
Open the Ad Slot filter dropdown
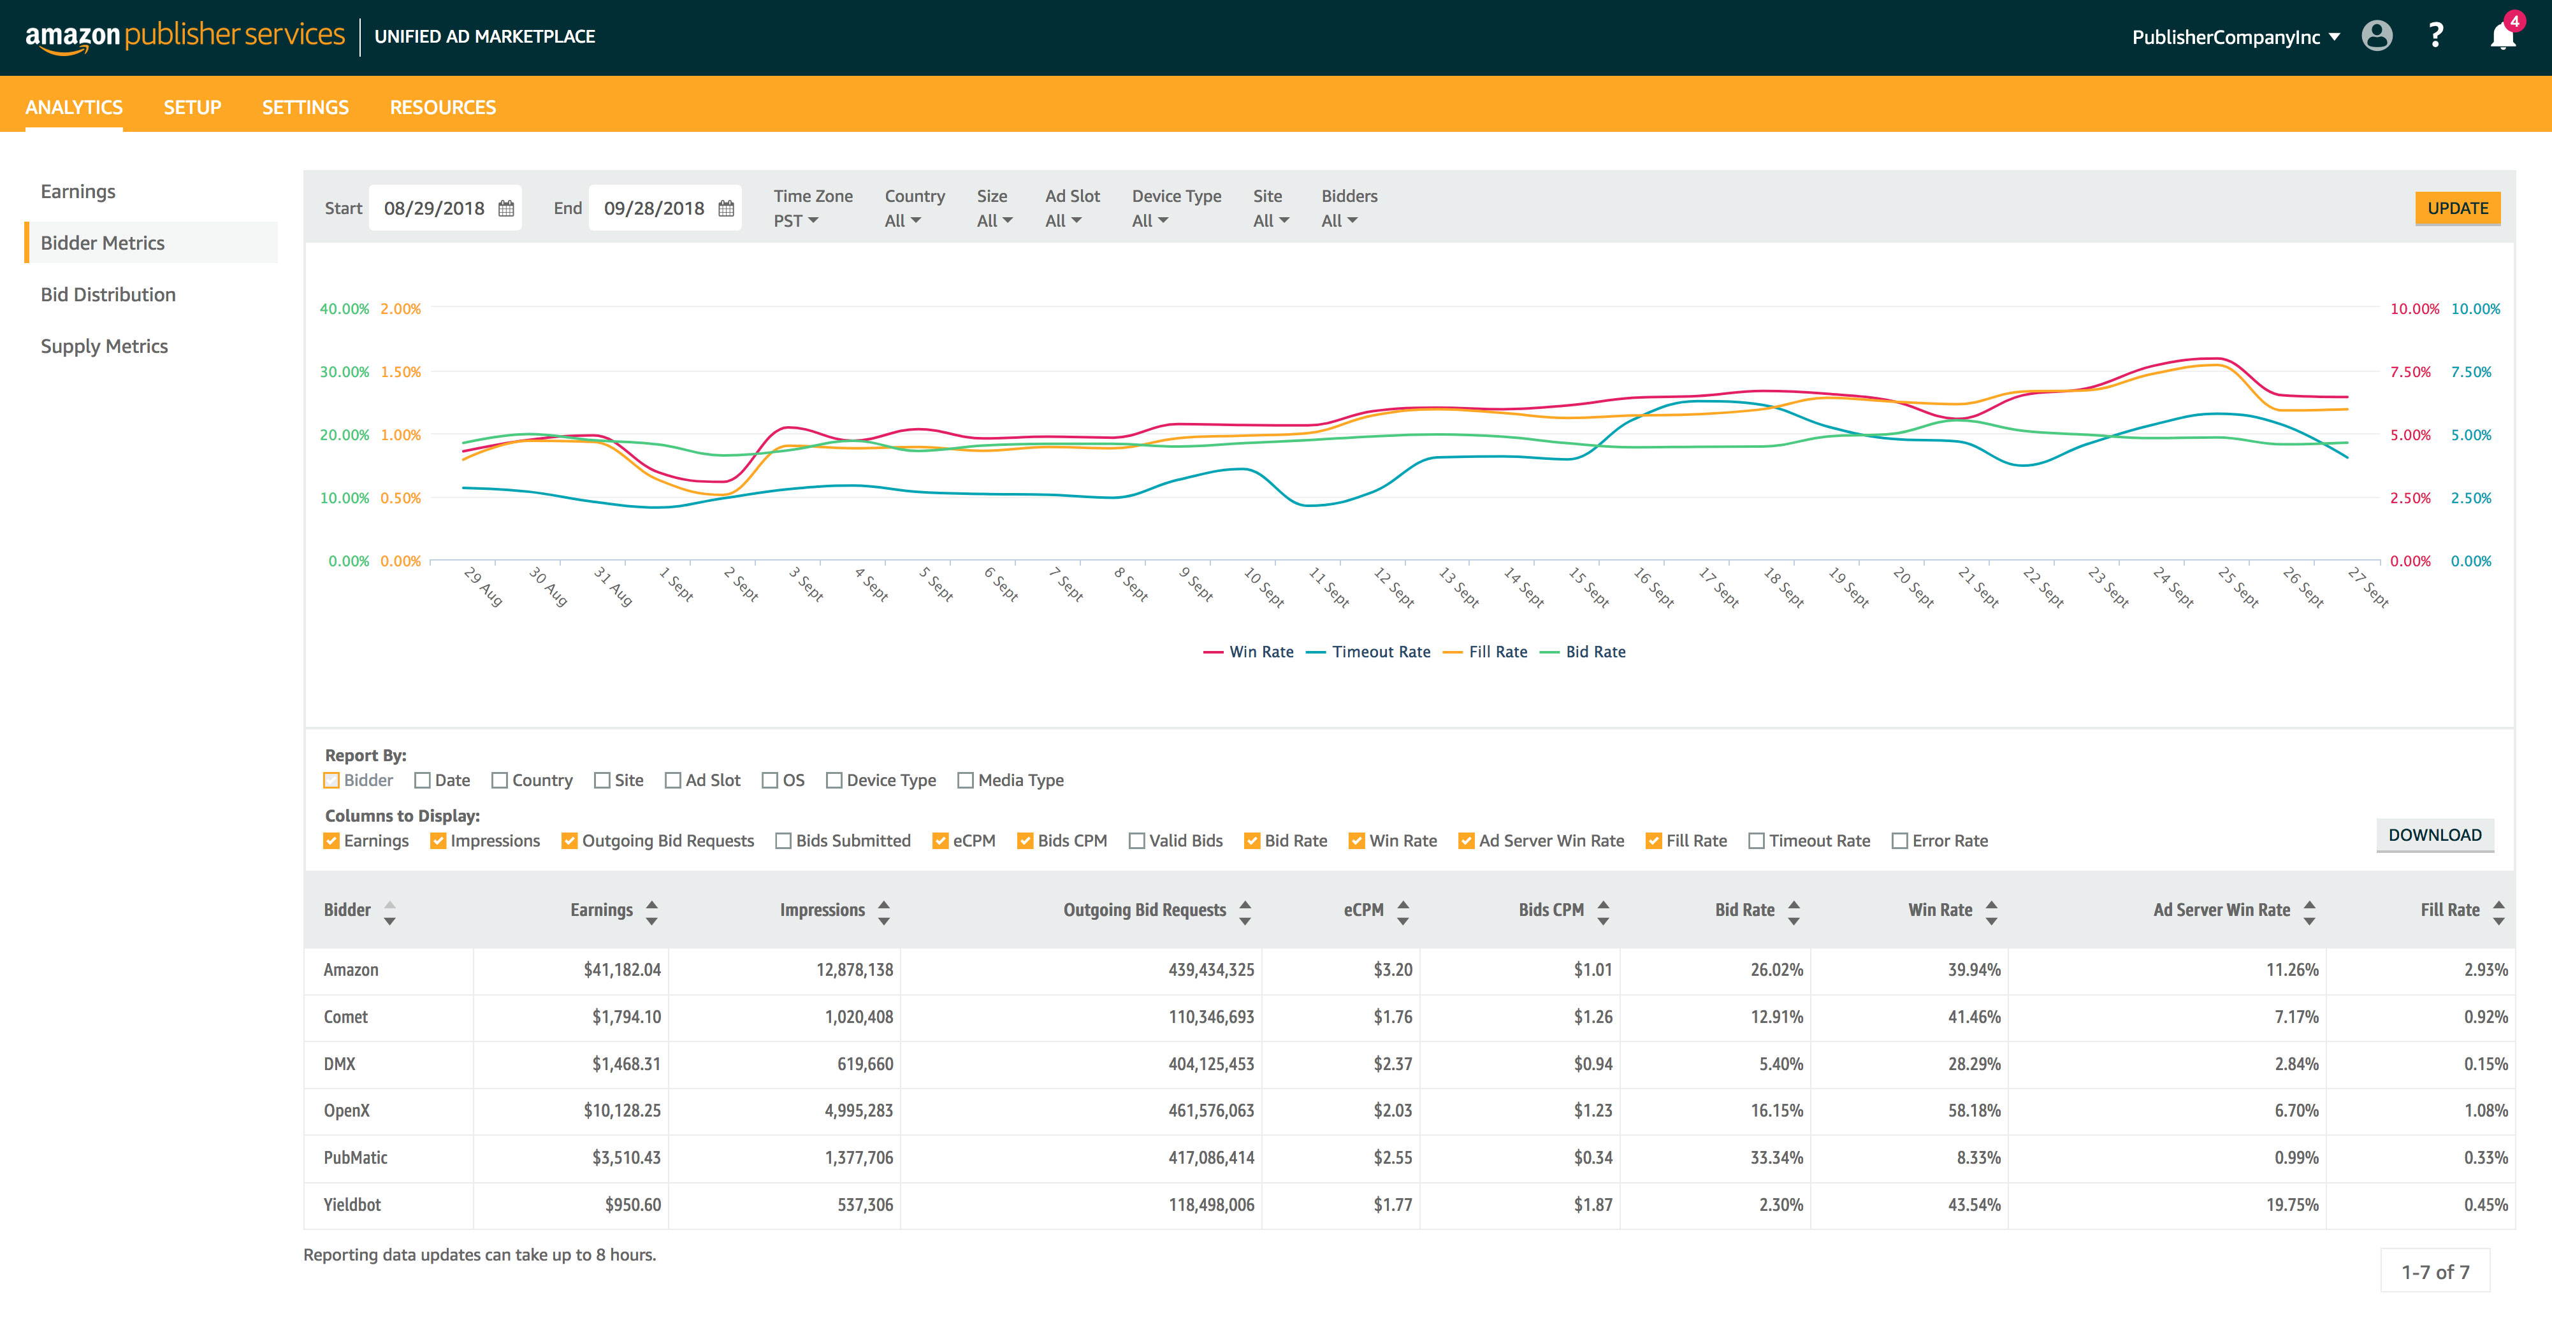(x=1063, y=221)
